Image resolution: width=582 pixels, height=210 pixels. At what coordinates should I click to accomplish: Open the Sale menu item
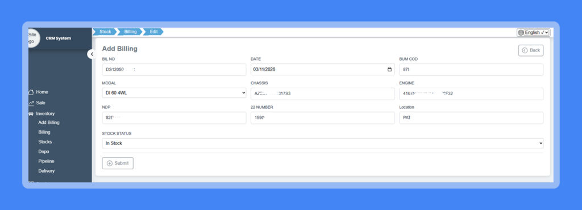pyautogui.click(x=40, y=103)
